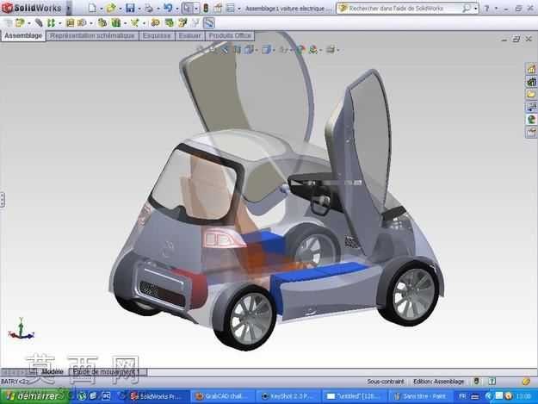The image size is (538, 404).
Task: Click the Undo arrow icon
Action: (x=168, y=8)
